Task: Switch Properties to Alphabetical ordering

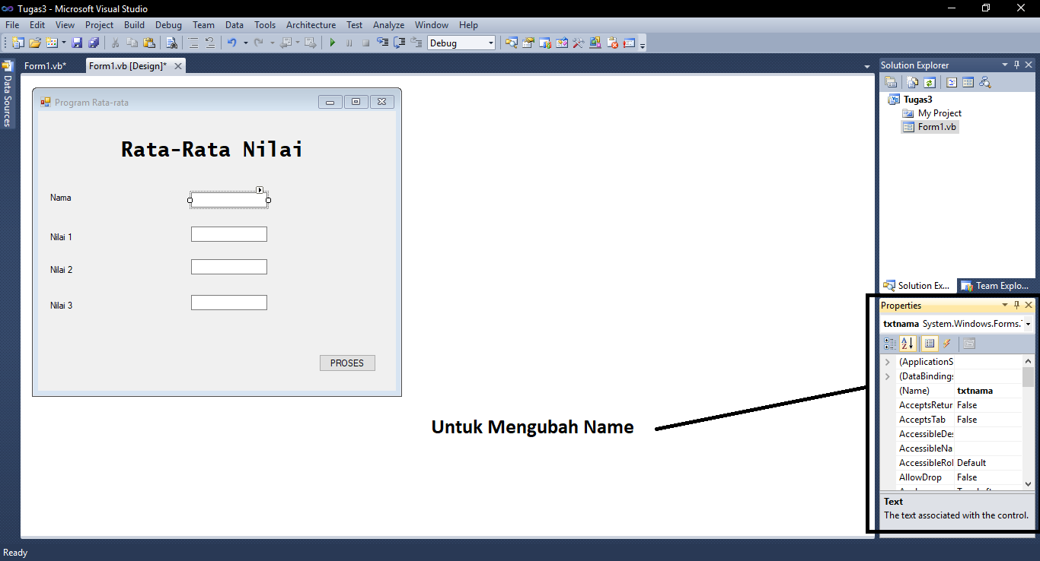Action: pyautogui.click(x=908, y=344)
